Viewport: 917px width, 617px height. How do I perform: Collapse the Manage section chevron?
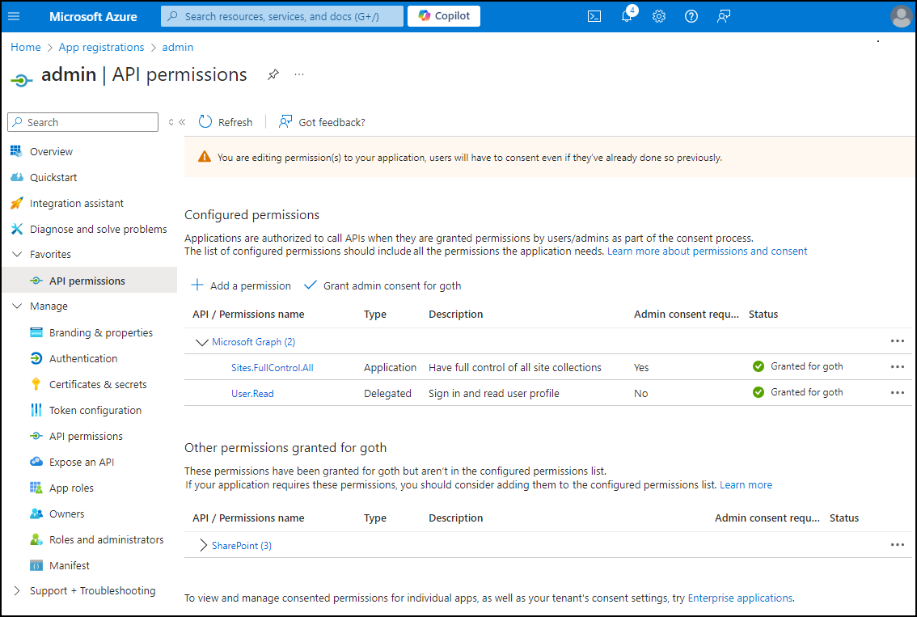[x=17, y=306]
